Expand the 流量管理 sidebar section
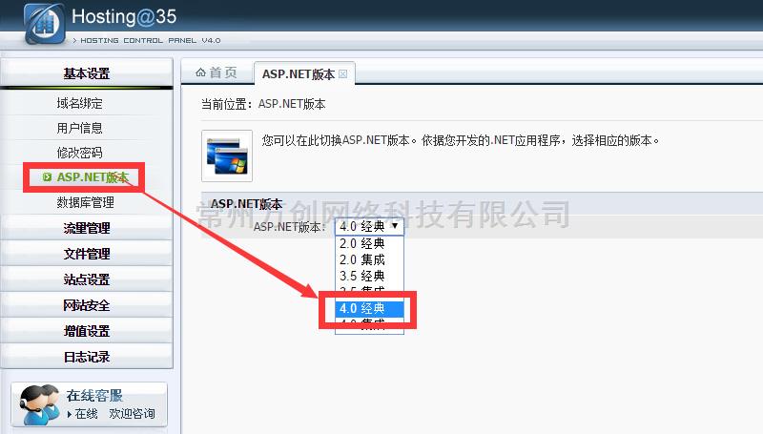763x434 pixels. pos(87,228)
